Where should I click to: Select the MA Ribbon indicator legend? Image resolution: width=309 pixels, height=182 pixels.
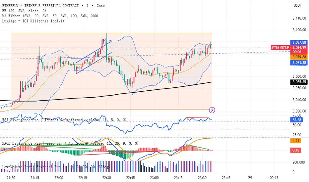coord(50,16)
